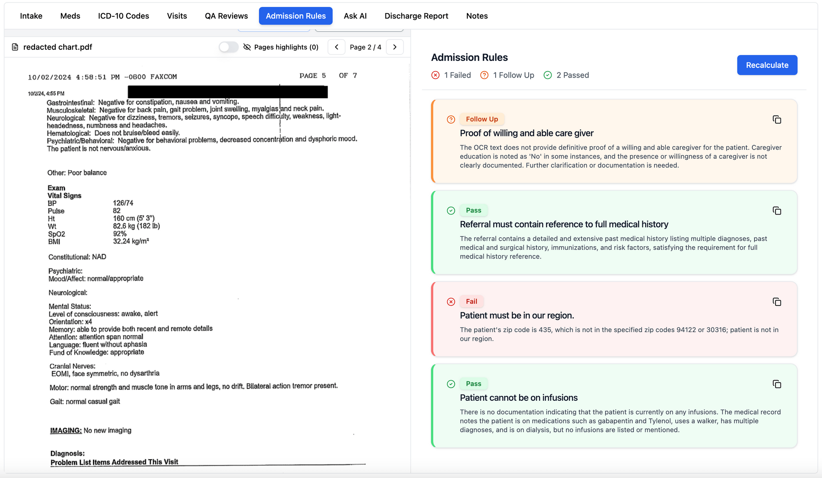
Task: Copy the full medical history rule
Action: pyautogui.click(x=776, y=211)
